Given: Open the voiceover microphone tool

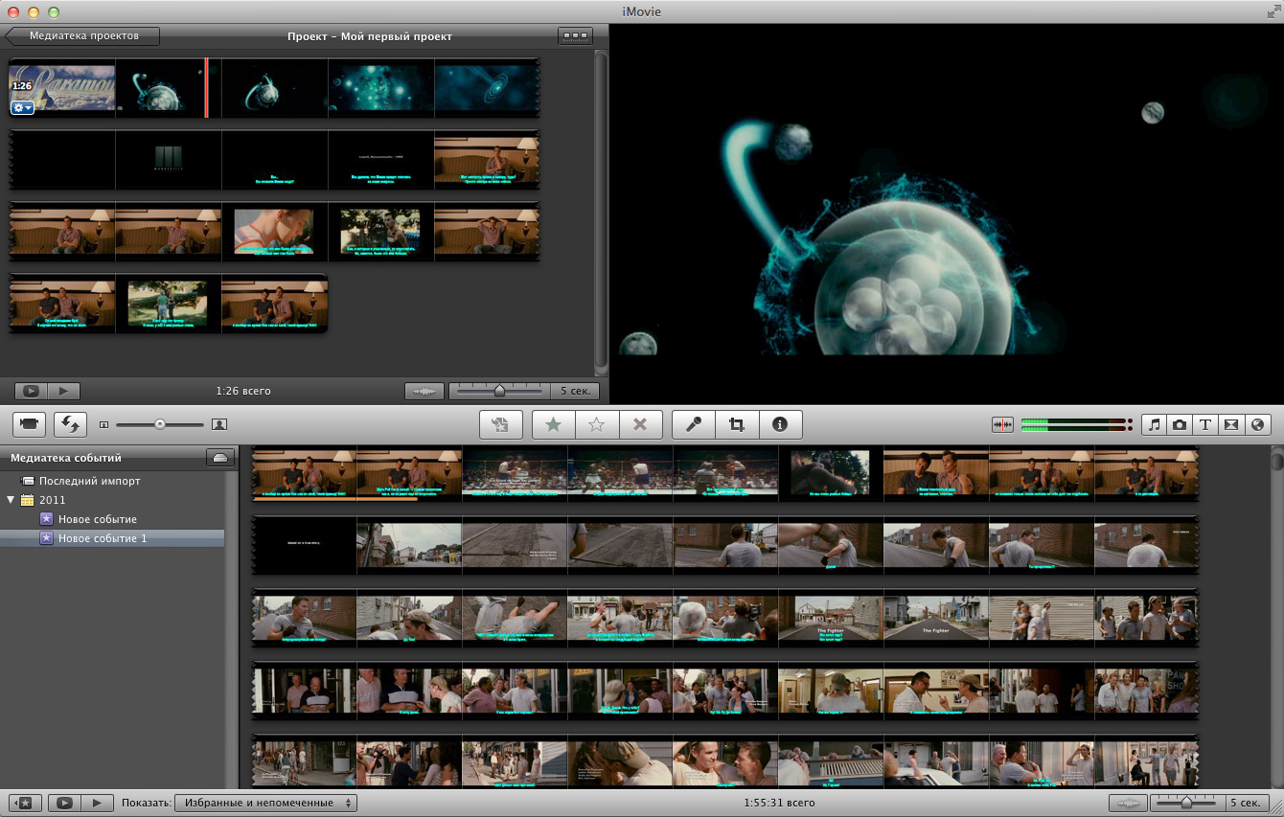Looking at the screenshot, I should pyautogui.click(x=694, y=424).
